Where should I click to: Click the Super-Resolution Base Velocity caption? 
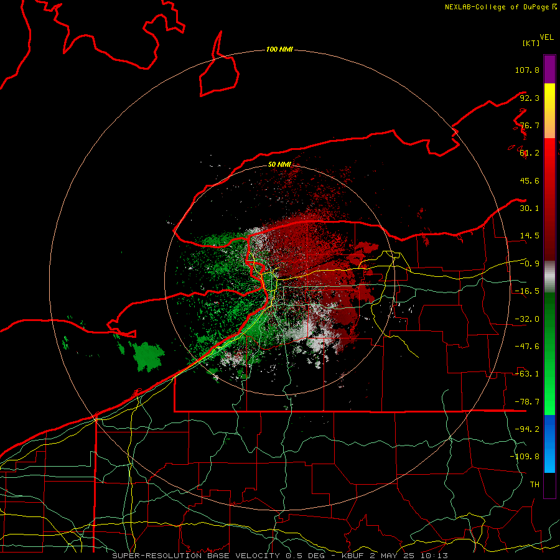coord(279,556)
